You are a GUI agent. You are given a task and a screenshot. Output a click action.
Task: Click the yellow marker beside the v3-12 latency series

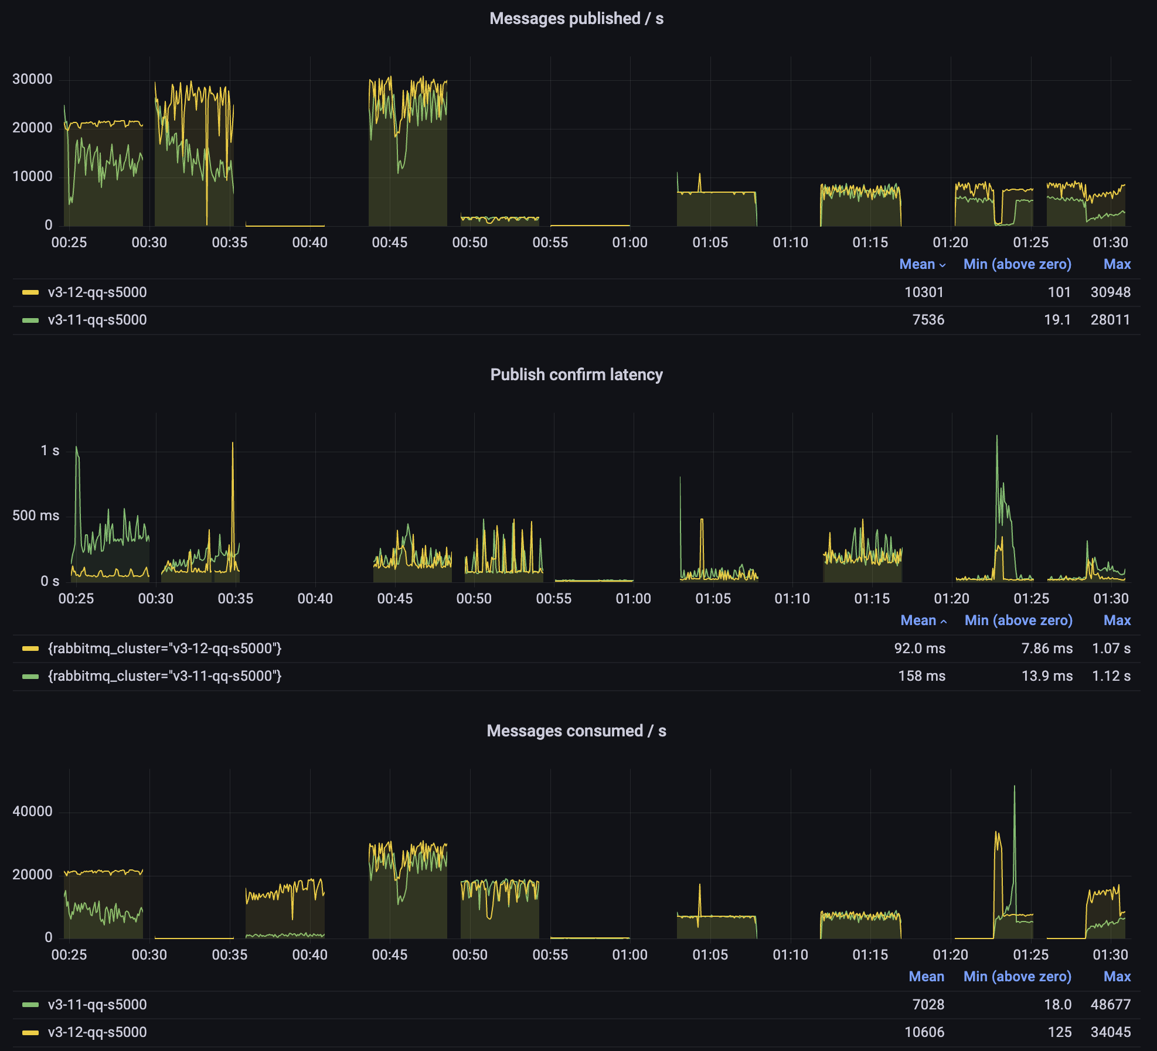click(x=32, y=649)
